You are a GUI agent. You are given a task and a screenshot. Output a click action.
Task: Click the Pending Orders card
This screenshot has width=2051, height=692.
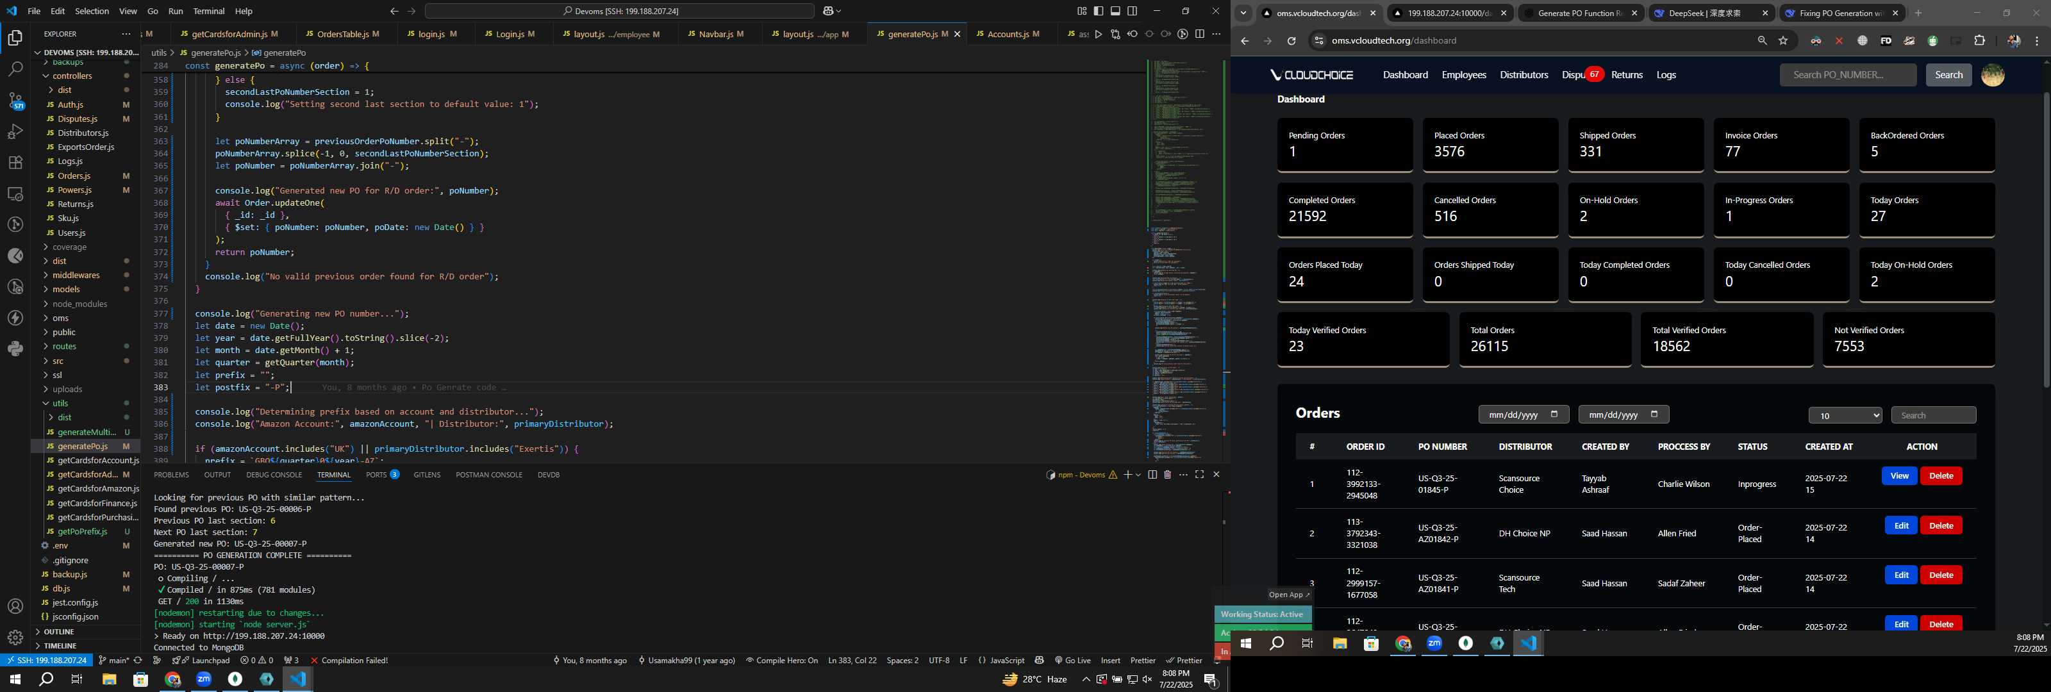pyautogui.click(x=1345, y=145)
